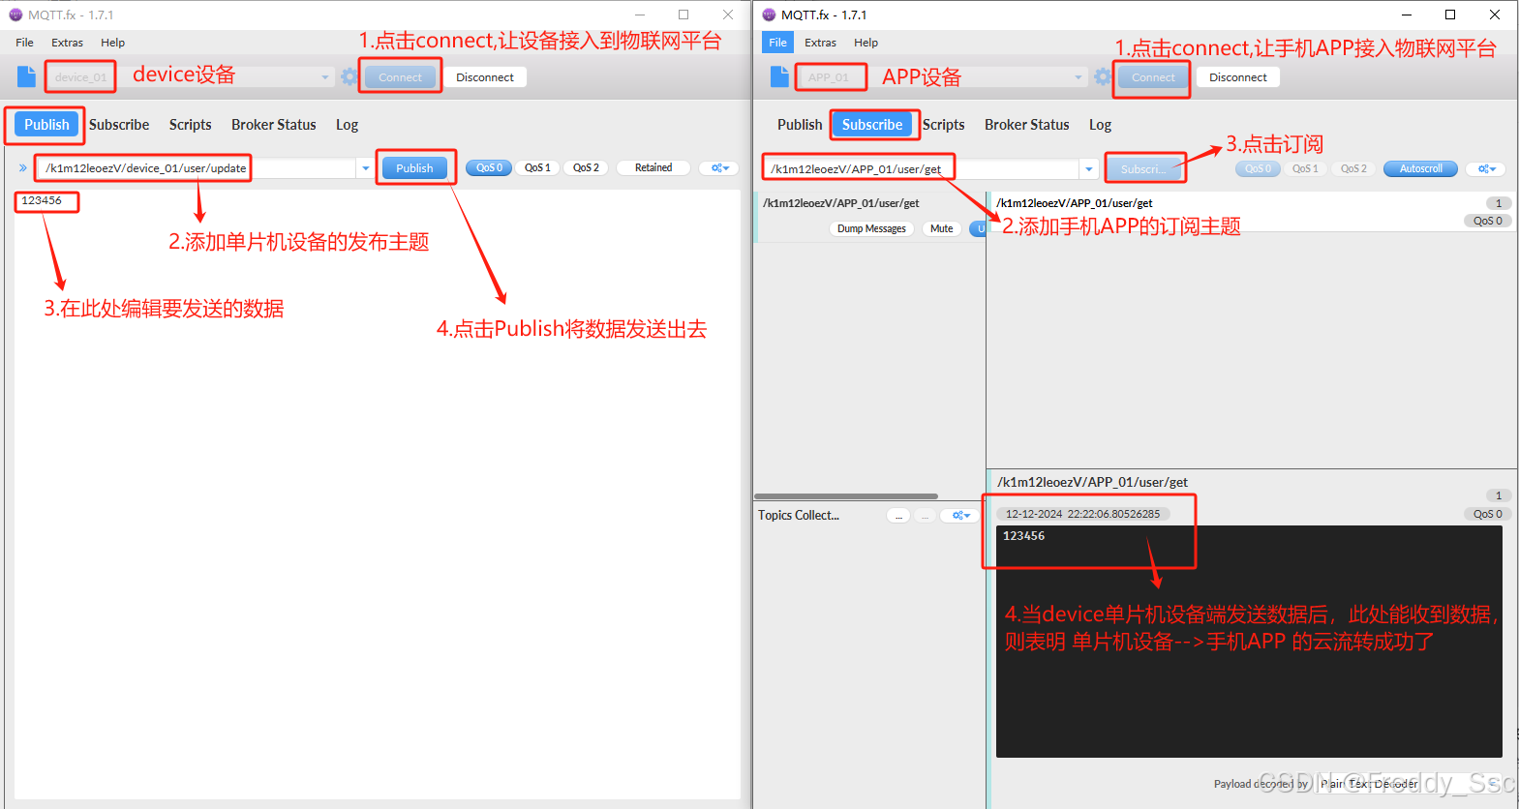1519x809 pixels.
Task: Open Topics Collector gear options menu
Action: click(x=960, y=515)
